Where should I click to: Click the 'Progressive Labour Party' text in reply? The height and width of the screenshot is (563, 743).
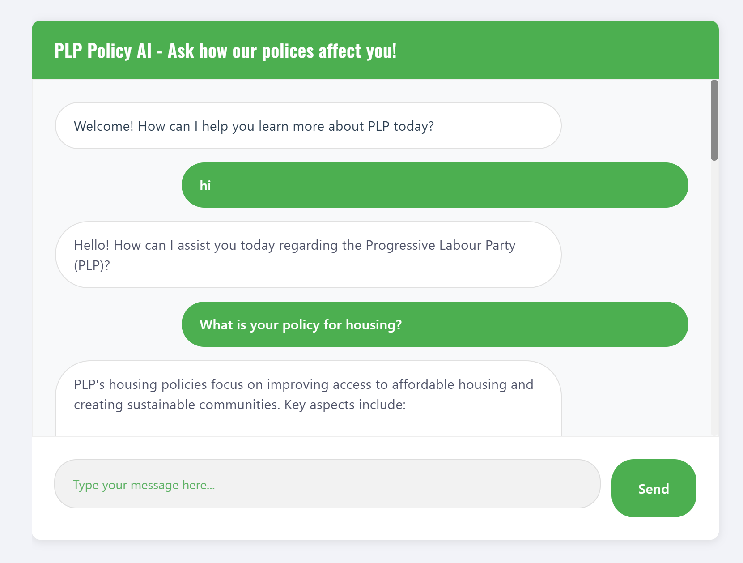click(x=441, y=245)
